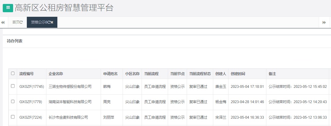331x126 pixels.
Task: Click company 三诺生物传感股份有限公司
Action: [70, 87]
